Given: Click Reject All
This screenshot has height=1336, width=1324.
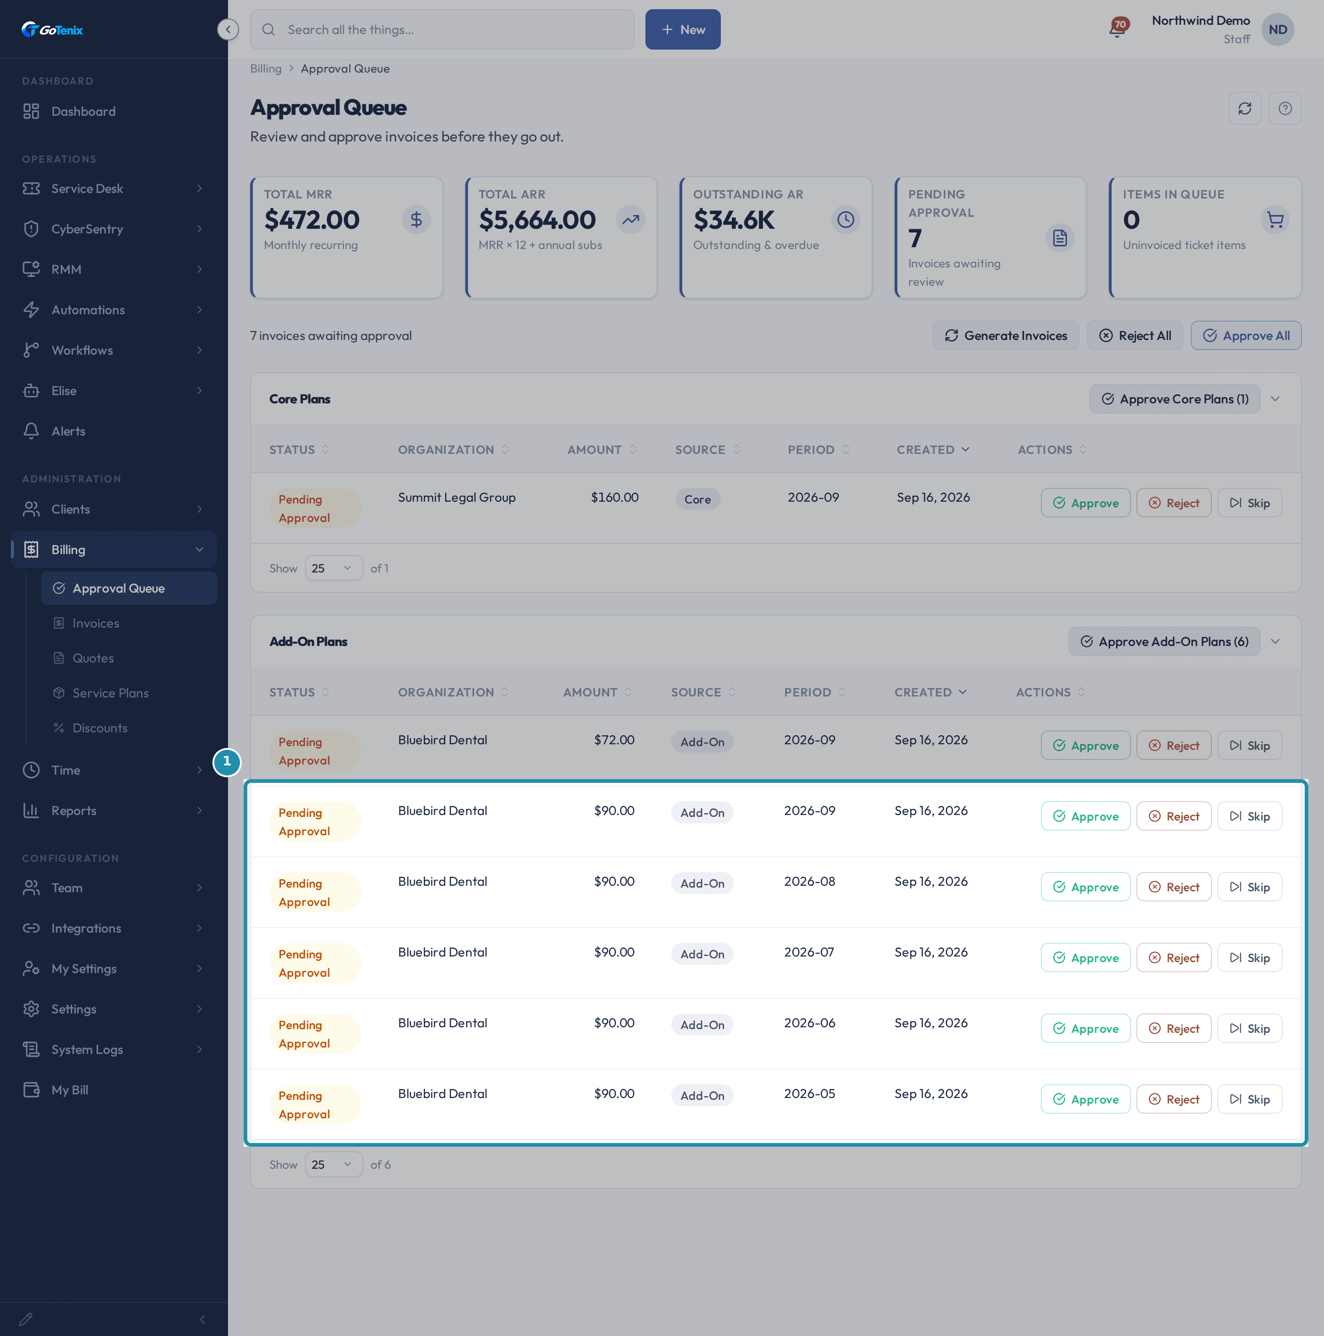Looking at the screenshot, I should 1134,335.
